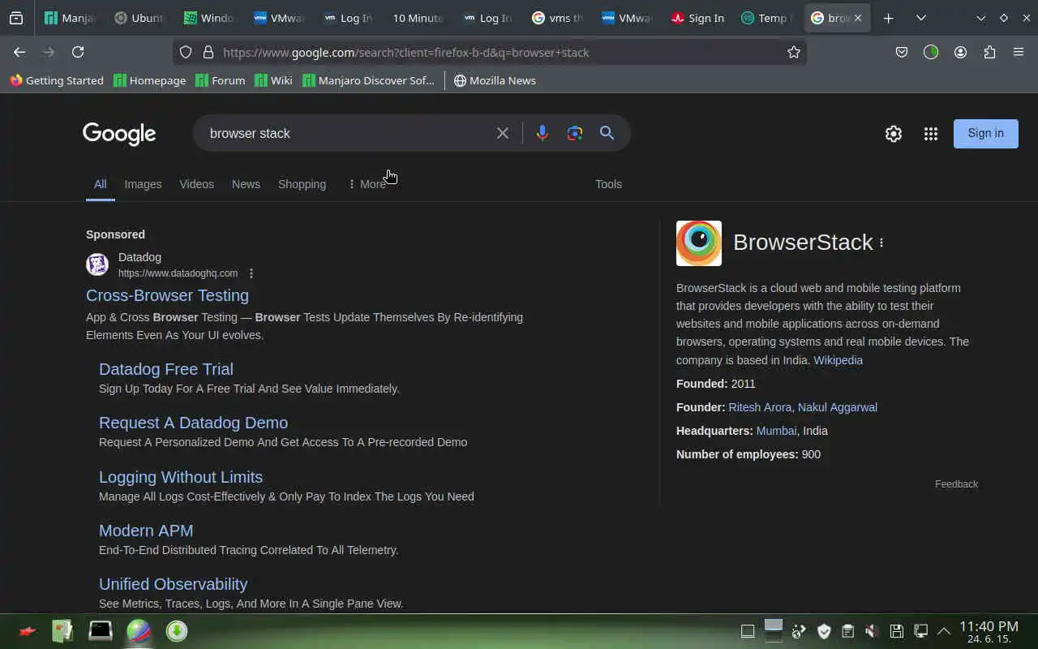Open Google quick settings gear
Screen dimensions: 1038x649
[x=894, y=134]
